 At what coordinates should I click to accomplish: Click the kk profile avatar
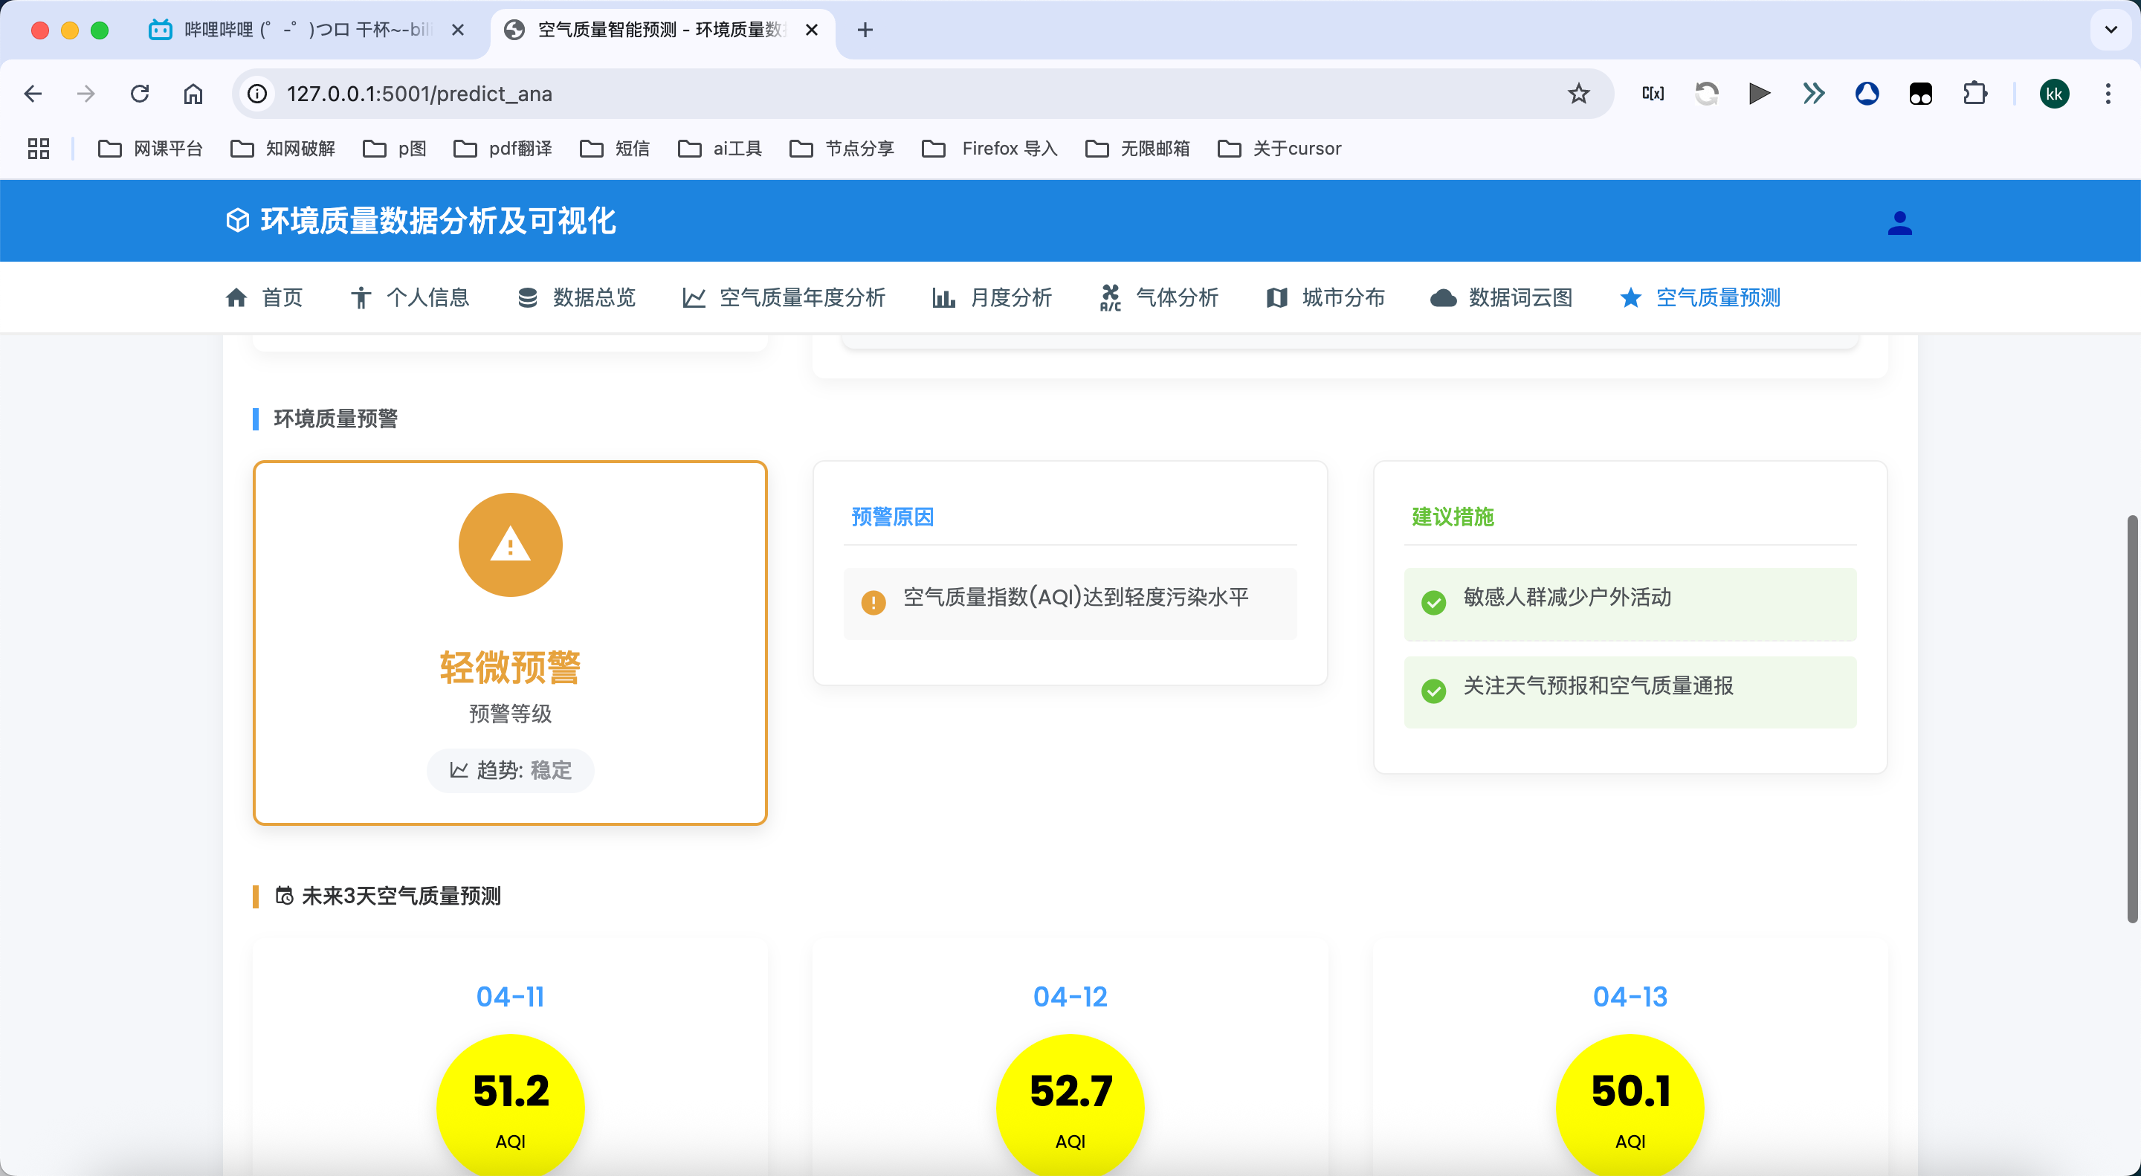click(x=2054, y=94)
